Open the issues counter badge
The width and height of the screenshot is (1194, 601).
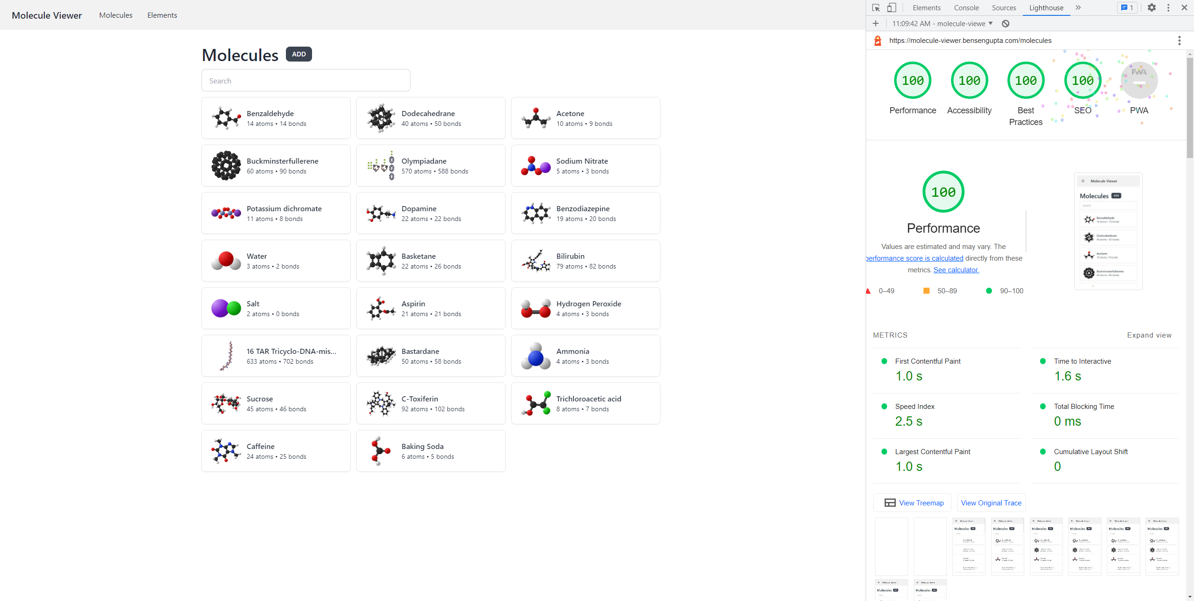[1127, 8]
